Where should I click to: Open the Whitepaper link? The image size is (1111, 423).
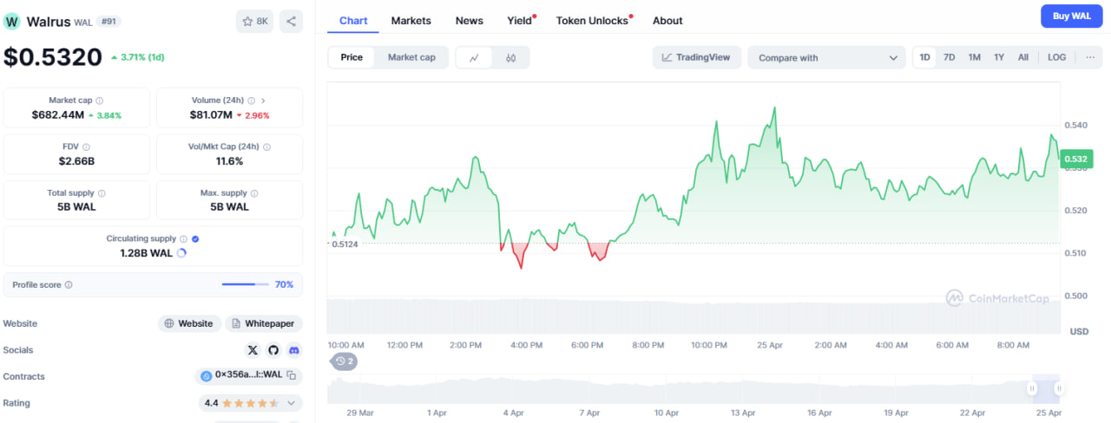tap(264, 323)
